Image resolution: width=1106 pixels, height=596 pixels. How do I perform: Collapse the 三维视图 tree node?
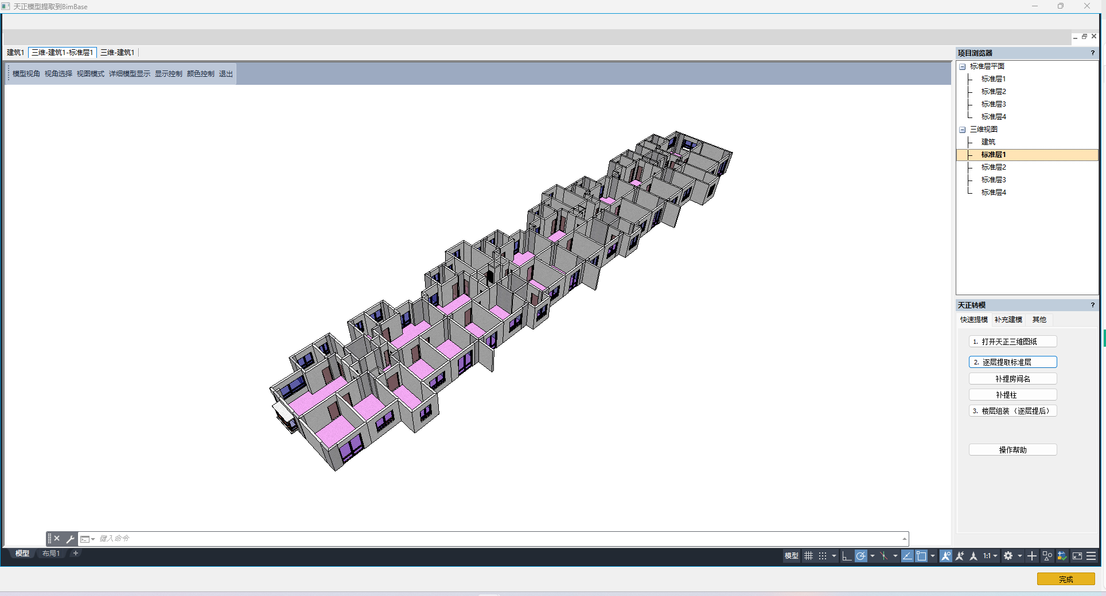coord(963,130)
